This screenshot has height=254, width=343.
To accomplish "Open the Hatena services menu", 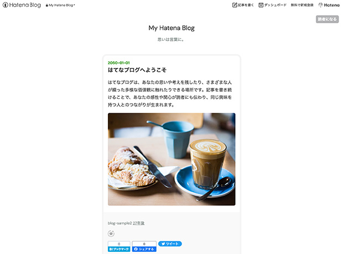I will [x=329, y=5].
